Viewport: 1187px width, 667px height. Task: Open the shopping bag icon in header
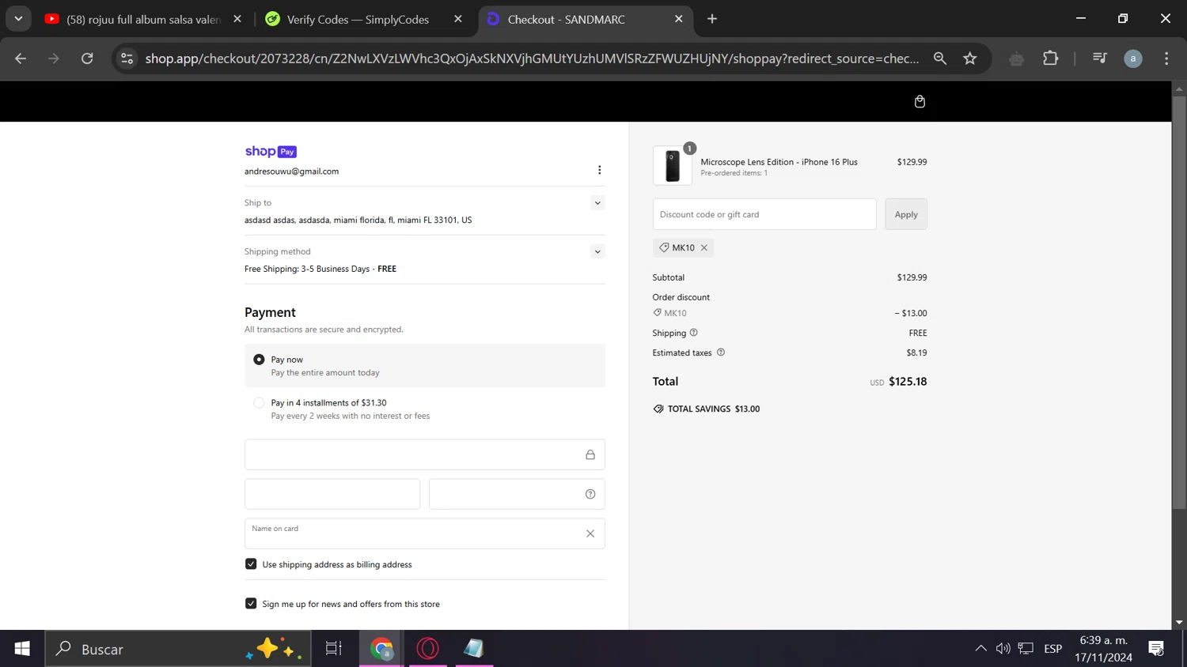pos(920,101)
